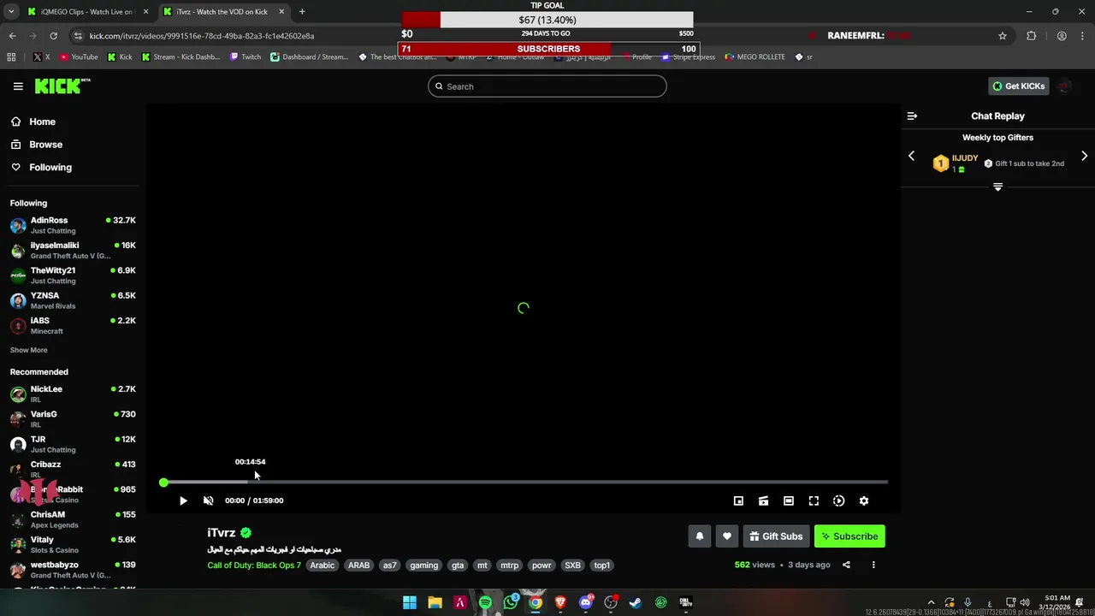The height and width of the screenshot is (616, 1095).
Task: Click the green playhead handle
Action: [x=163, y=483]
